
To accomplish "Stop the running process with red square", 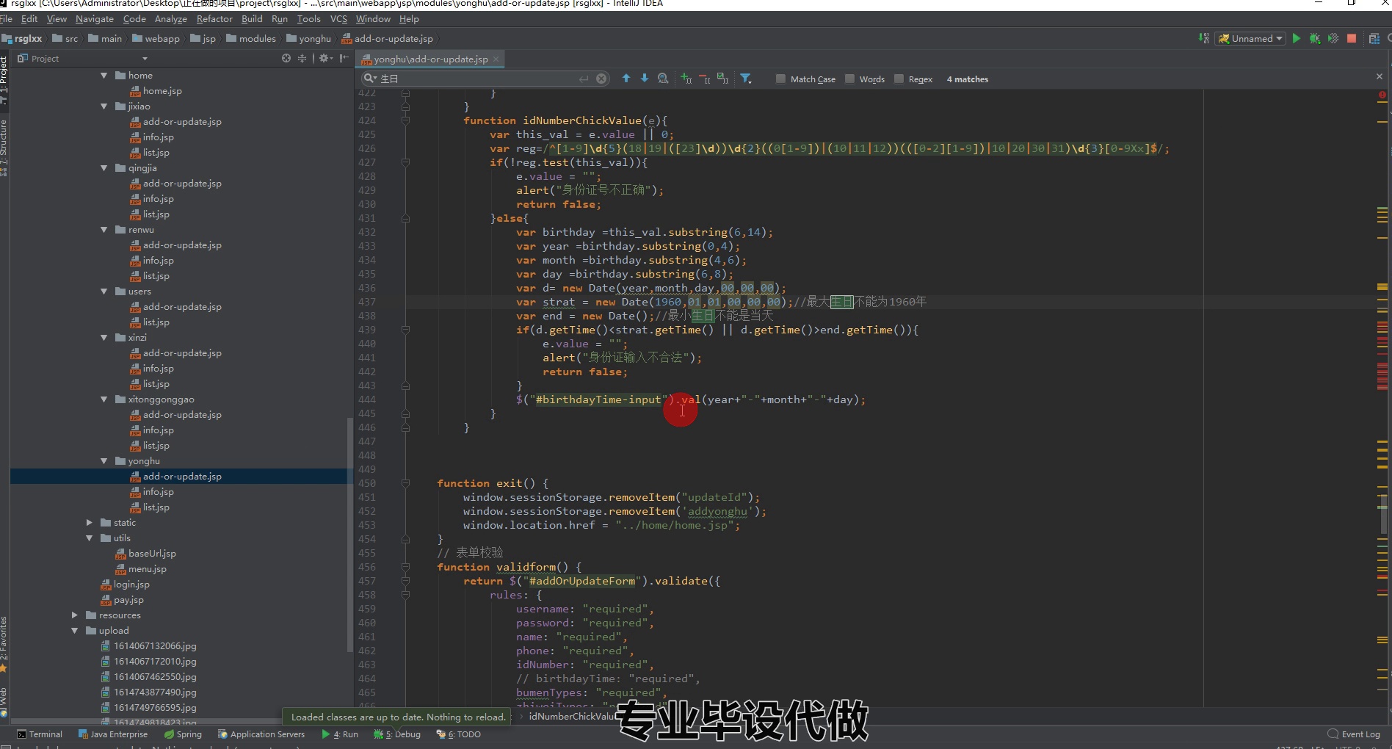I will click(x=1352, y=38).
